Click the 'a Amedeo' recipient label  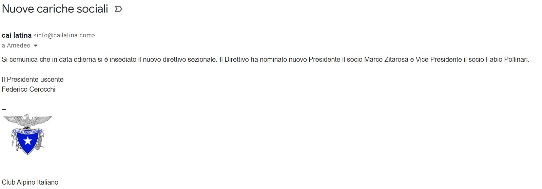(x=16, y=45)
